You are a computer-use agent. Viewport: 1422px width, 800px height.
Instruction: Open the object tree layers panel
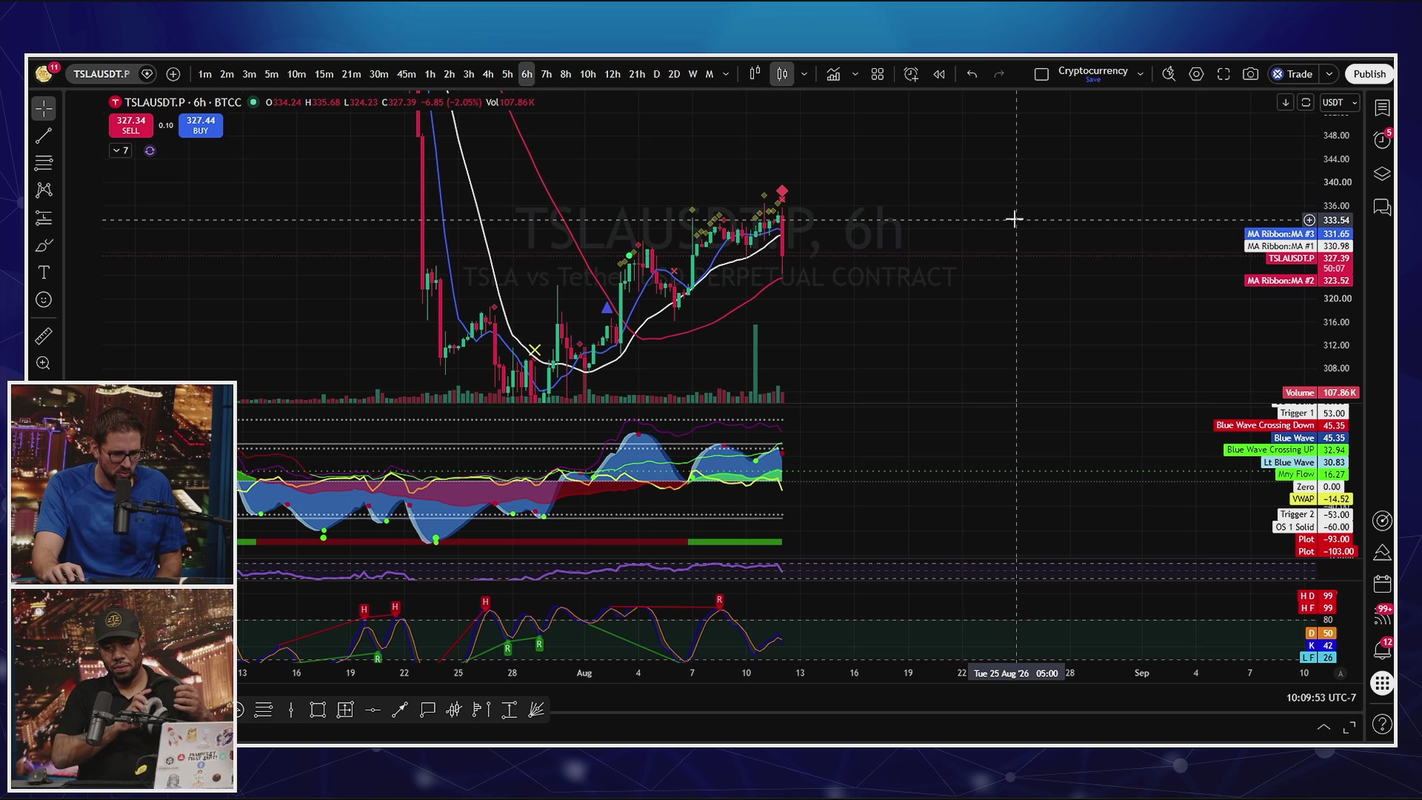click(x=1382, y=174)
